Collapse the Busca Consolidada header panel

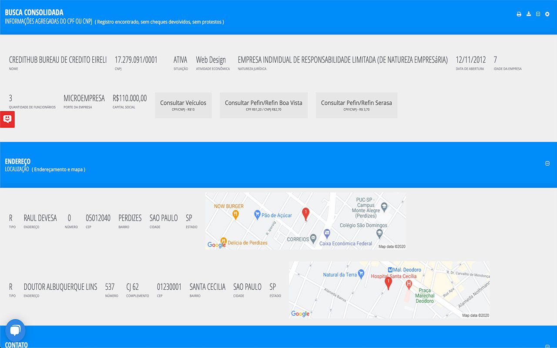point(538,14)
